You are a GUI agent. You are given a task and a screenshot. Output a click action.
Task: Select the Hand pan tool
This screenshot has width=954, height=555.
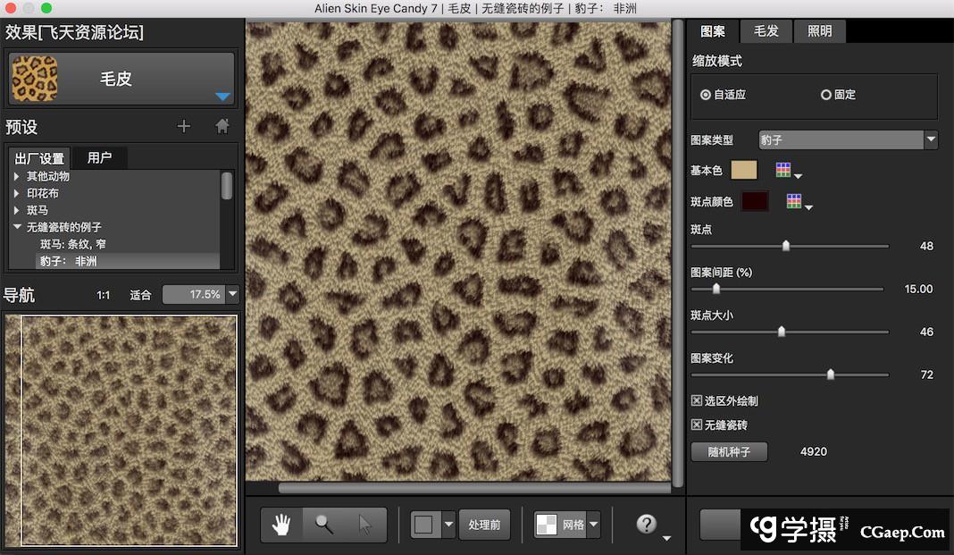click(281, 526)
